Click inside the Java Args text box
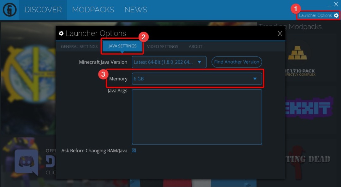341x187 pixels. click(x=196, y=117)
